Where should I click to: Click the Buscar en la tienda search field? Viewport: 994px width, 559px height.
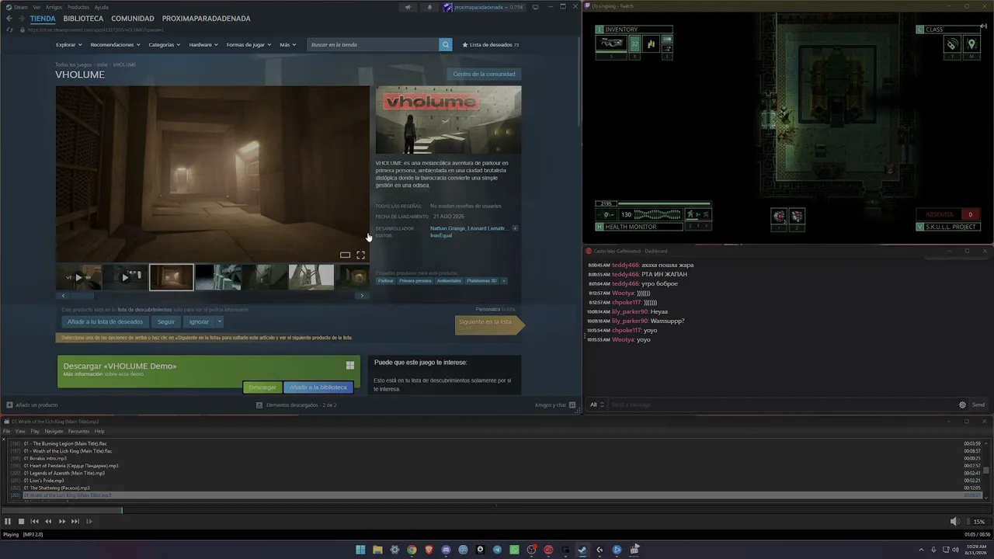(373, 44)
